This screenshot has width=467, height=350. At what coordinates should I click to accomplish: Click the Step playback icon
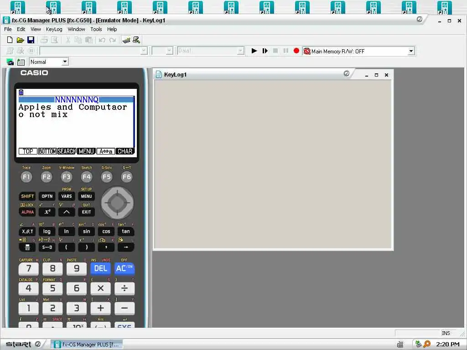pyautogui.click(x=265, y=51)
